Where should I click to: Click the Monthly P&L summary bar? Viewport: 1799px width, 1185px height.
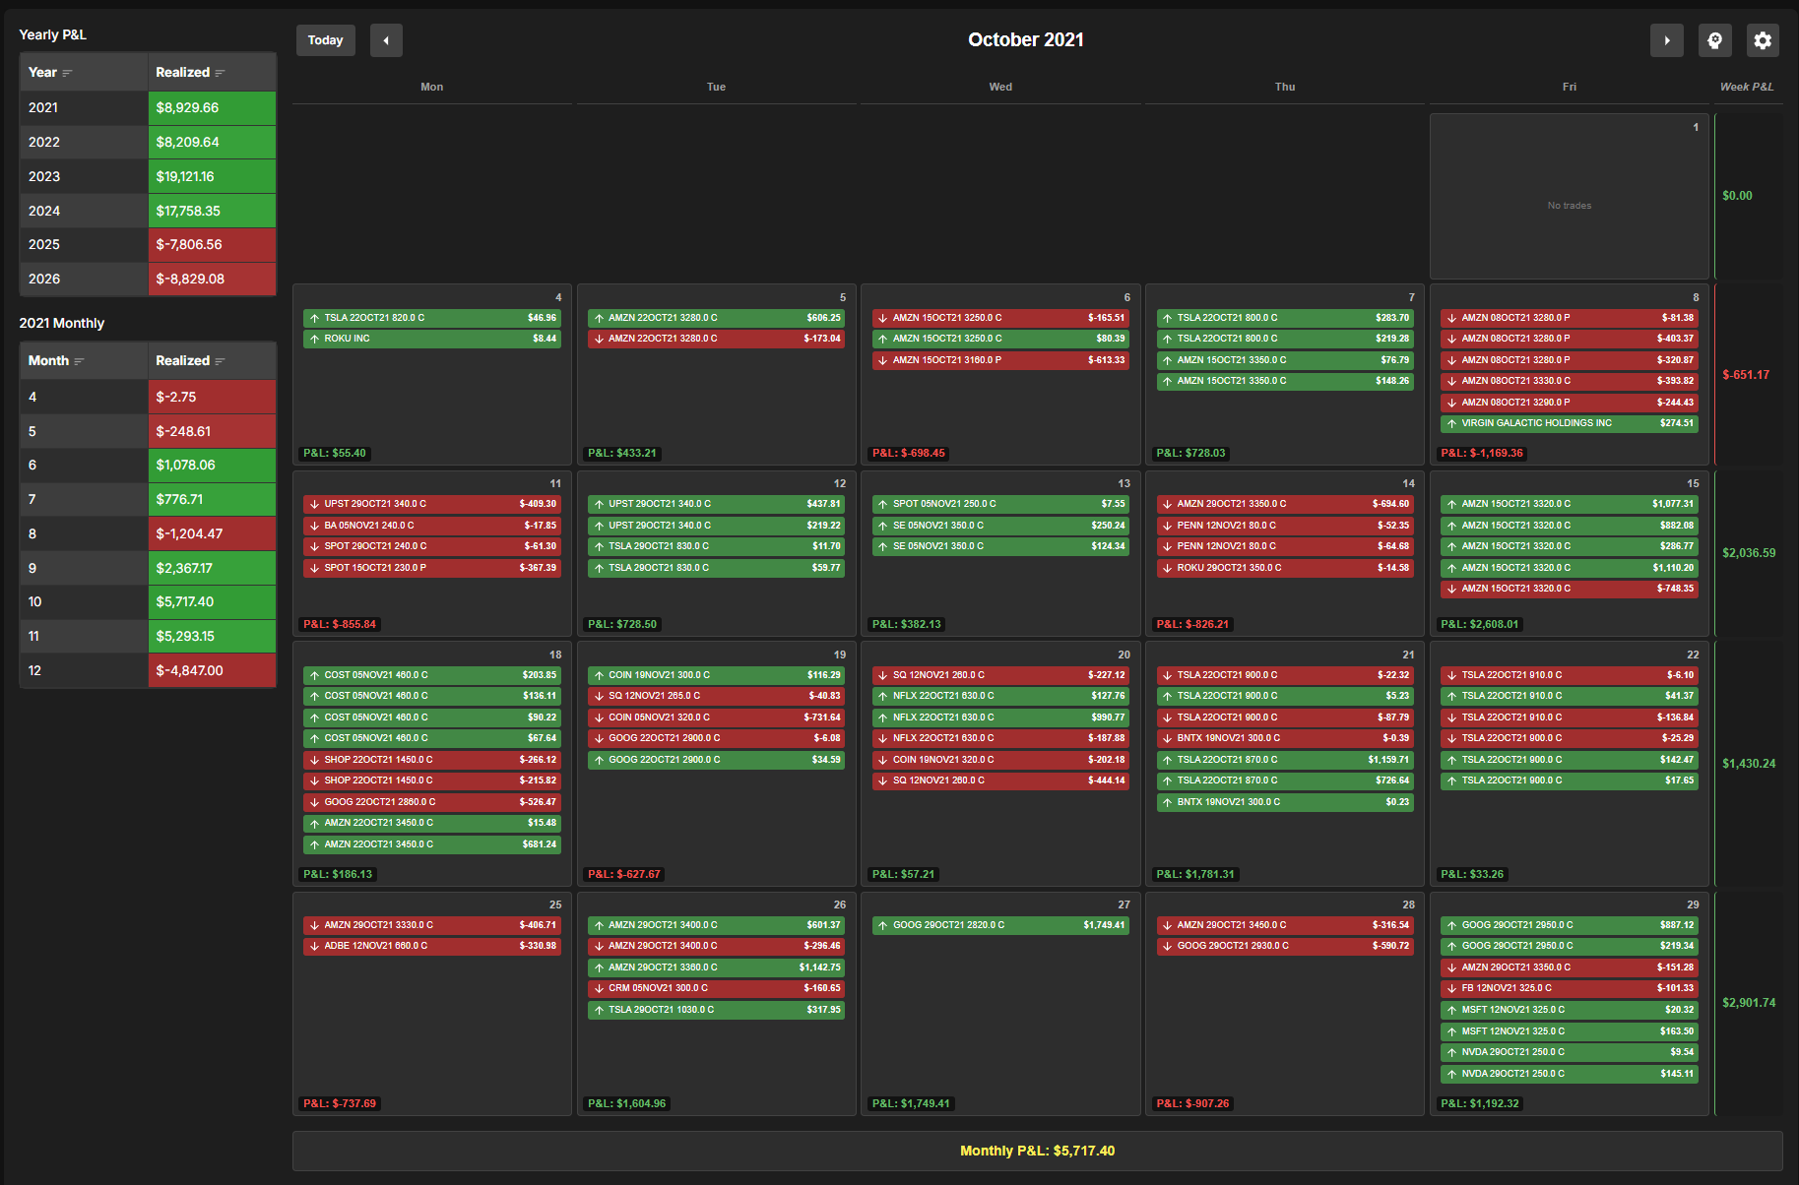click(x=1037, y=1151)
